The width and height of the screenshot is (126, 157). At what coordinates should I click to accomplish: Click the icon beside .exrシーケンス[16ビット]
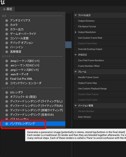tap(7, 65)
